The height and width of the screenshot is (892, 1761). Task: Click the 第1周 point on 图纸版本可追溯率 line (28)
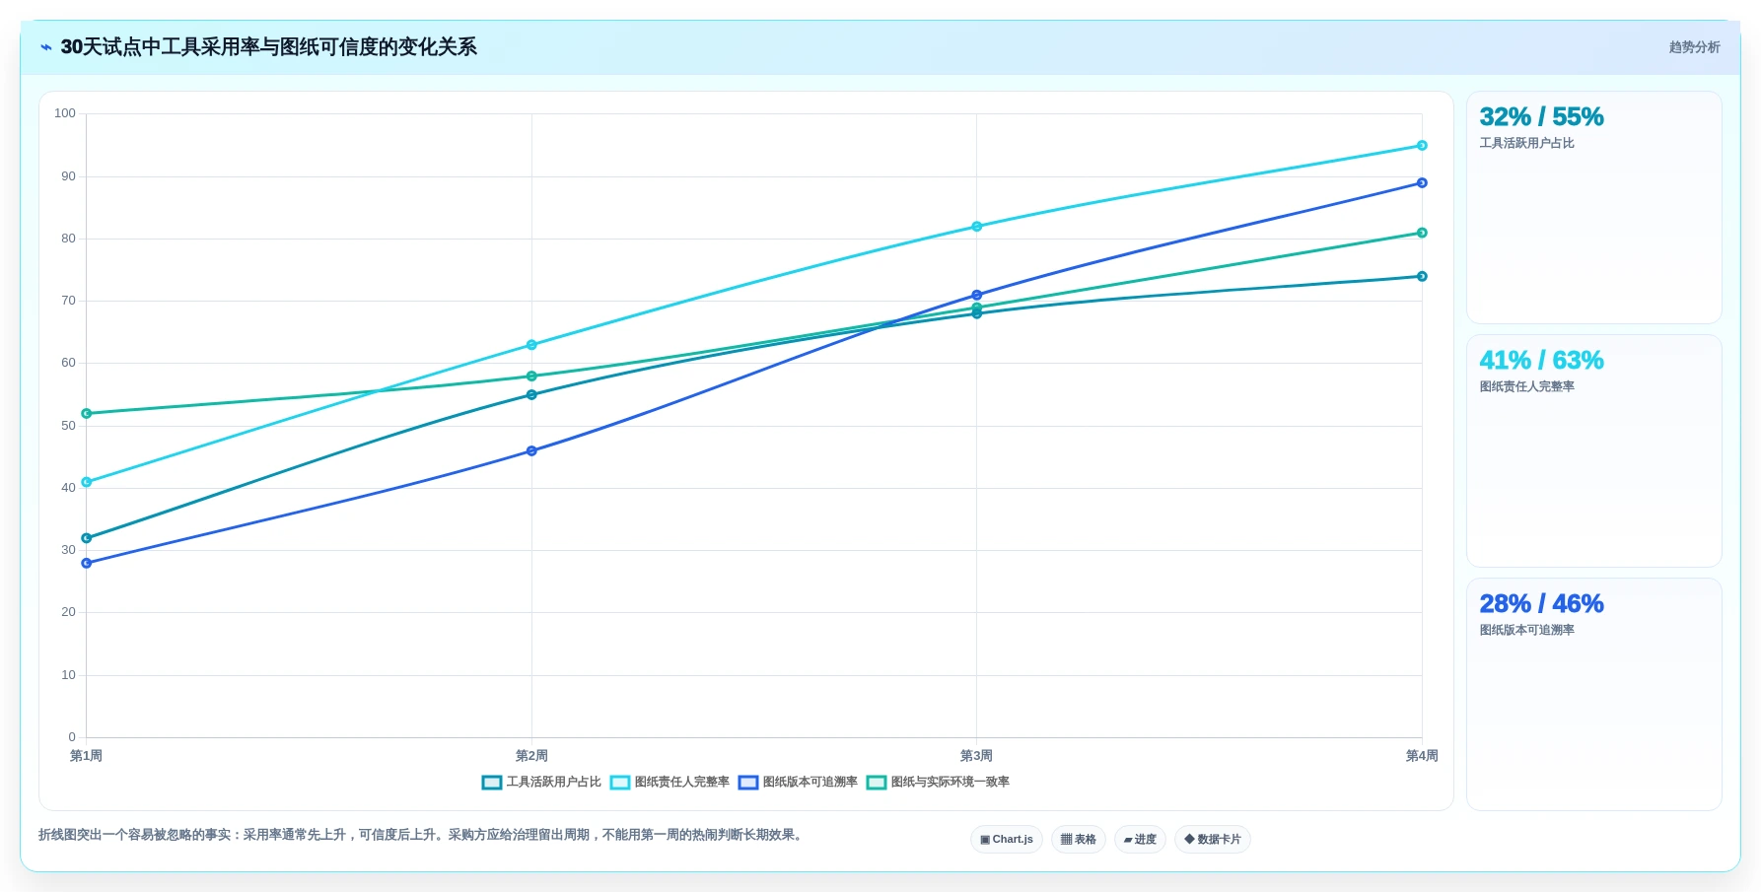tap(87, 564)
